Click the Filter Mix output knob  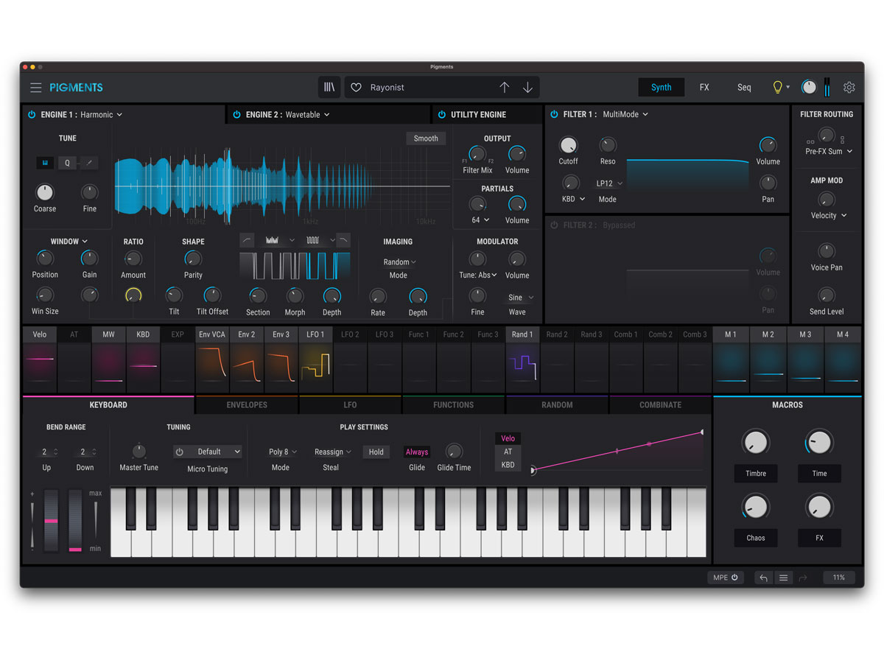477,154
